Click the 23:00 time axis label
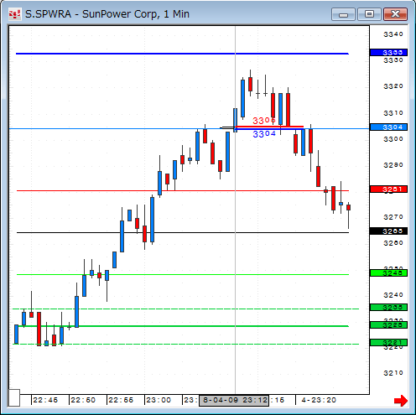 [x=159, y=400]
